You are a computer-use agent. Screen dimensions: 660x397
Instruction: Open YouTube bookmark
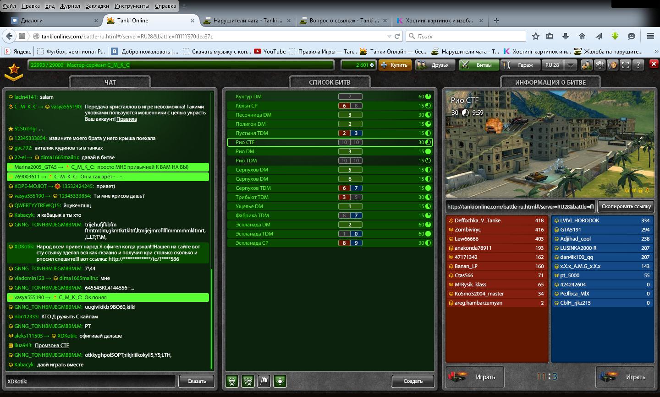tap(270, 51)
